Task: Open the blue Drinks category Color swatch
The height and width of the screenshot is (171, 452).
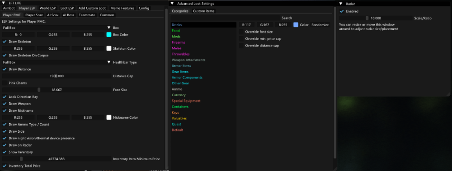Action: tap(296, 25)
